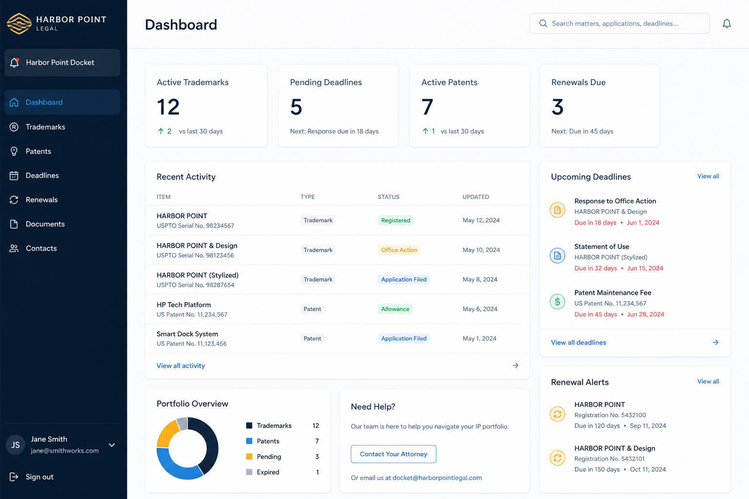Click arrow next to View all activity
The width and height of the screenshot is (749, 499).
515,365
